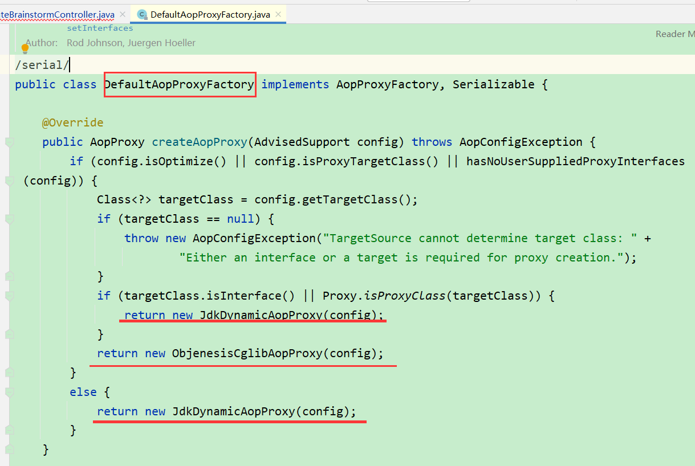Collapse the createAopProxy method fold marker
Image resolution: width=695 pixels, height=466 pixels.
(x=9, y=142)
